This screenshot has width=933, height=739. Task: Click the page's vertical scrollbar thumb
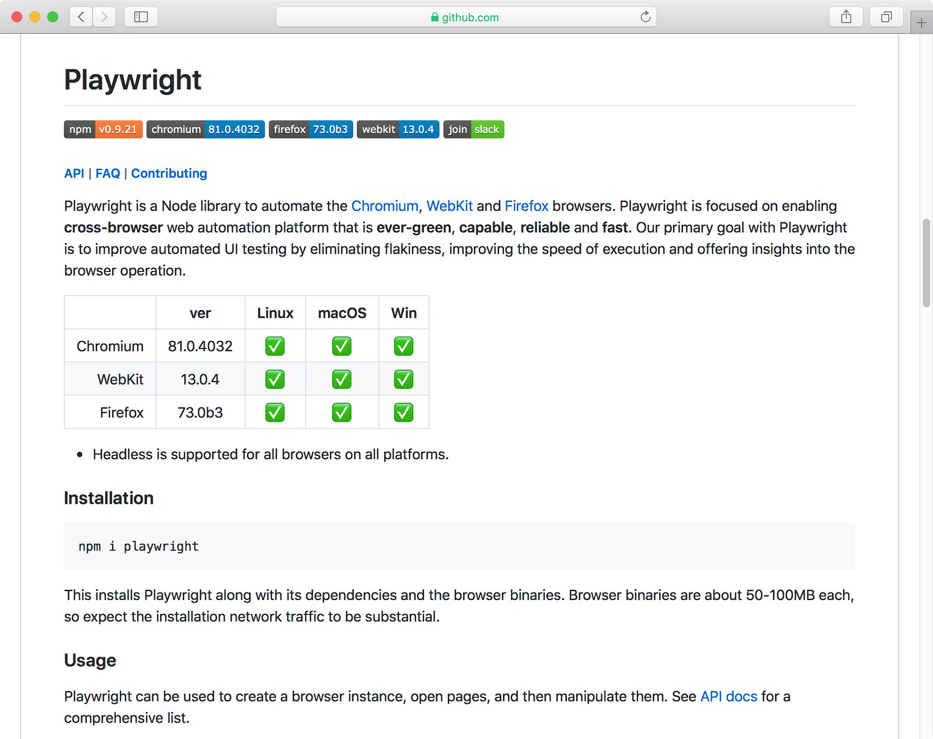click(926, 262)
